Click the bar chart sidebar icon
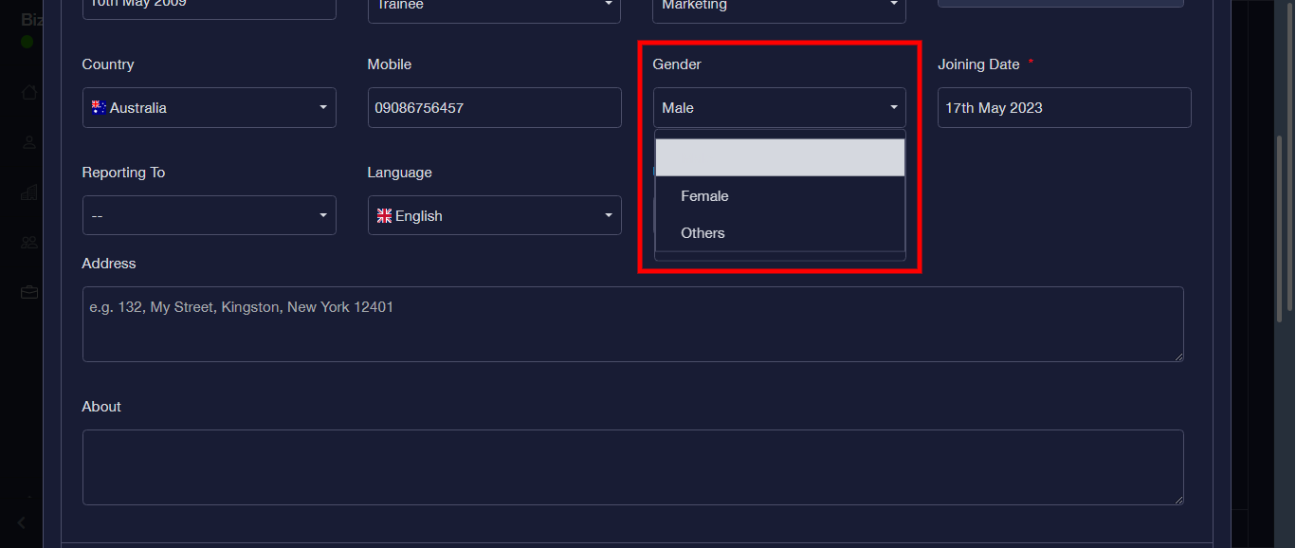The width and height of the screenshot is (1296, 548). 29,192
